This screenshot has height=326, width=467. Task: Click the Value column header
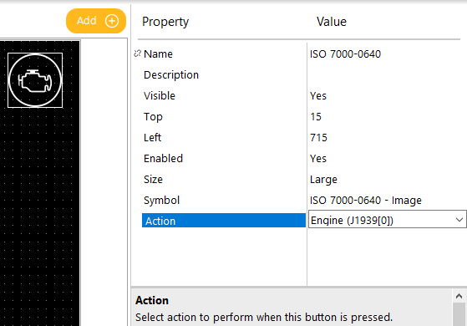click(x=332, y=22)
